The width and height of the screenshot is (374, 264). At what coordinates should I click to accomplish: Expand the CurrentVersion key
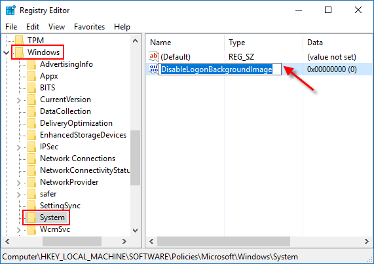coord(19,100)
